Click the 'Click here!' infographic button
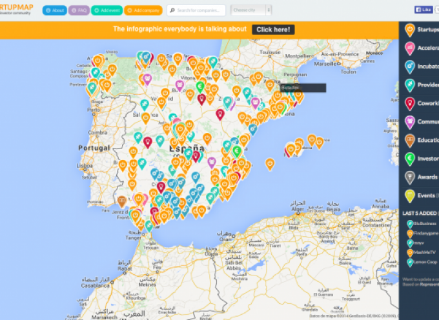 (273, 30)
